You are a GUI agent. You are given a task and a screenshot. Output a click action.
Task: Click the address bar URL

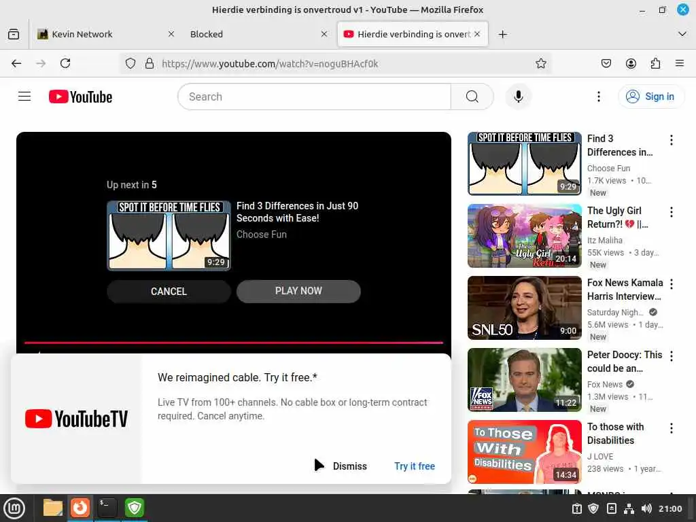[270, 63]
